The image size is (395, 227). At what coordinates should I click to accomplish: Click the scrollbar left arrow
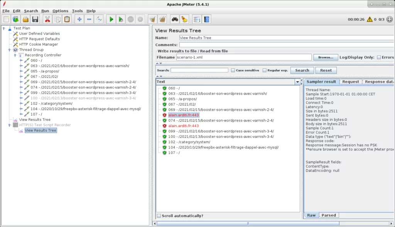pos(155,223)
